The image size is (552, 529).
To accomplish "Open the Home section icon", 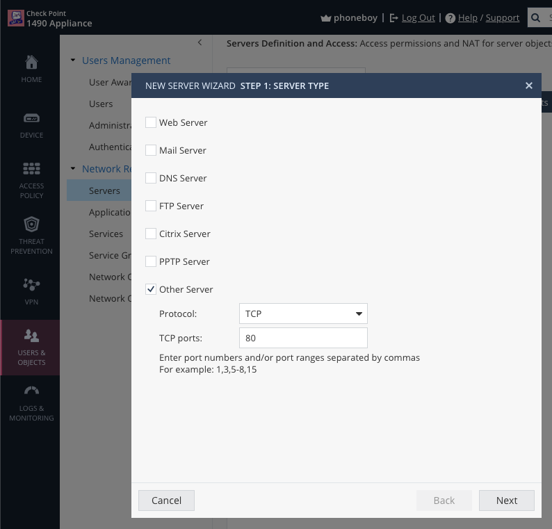I will point(31,63).
